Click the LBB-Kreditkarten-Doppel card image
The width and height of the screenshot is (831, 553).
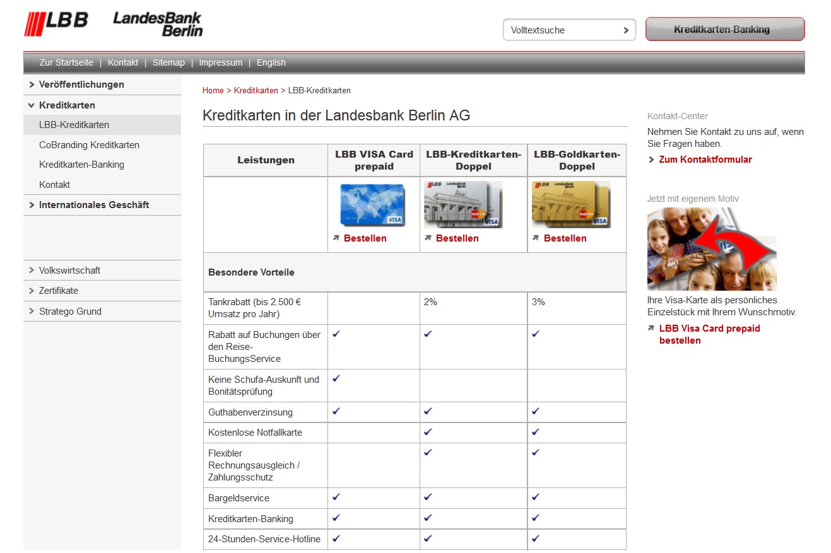[463, 204]
